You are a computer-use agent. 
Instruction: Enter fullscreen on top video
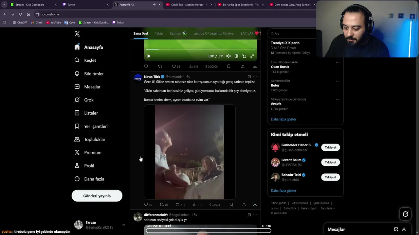[x=252, y=56]
